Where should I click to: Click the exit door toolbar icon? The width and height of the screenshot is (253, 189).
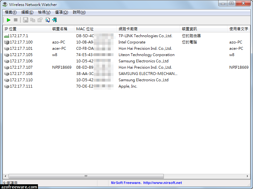(x=55, y=20)
